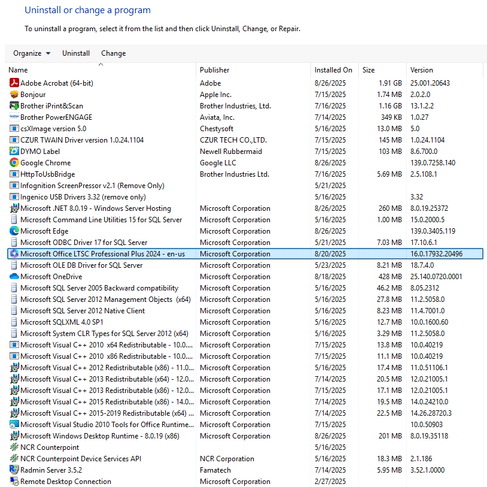Select Microsoft OLE DB Driver for SQL Server

[245, 265]
